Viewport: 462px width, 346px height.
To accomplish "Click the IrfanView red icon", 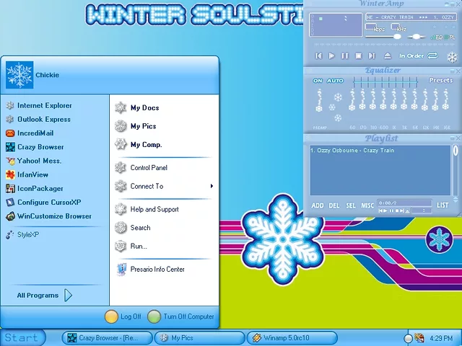I will [x=10, y=174].
